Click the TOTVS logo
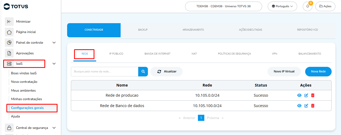This screenshot has height=135, width=341. tap(16, 6)
